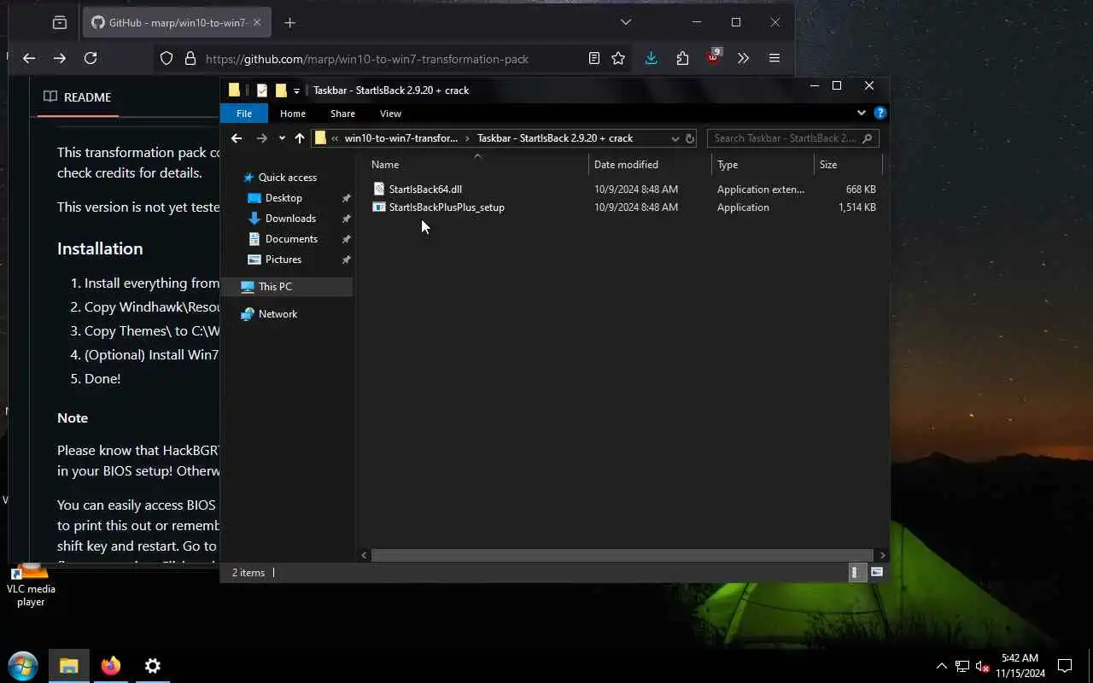This screenshot has height=683, width=1093.
Task: Click the tracking protection shield icon
Action: click(x=167, y=59)
